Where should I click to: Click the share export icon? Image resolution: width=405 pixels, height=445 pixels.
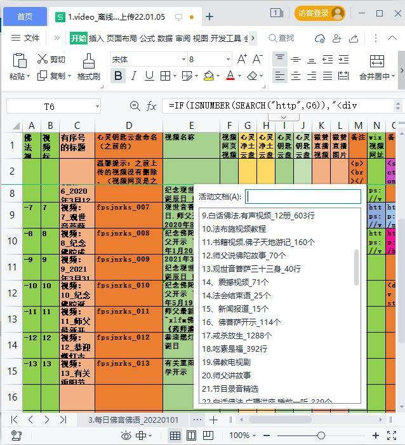click(x=354, y=38)
